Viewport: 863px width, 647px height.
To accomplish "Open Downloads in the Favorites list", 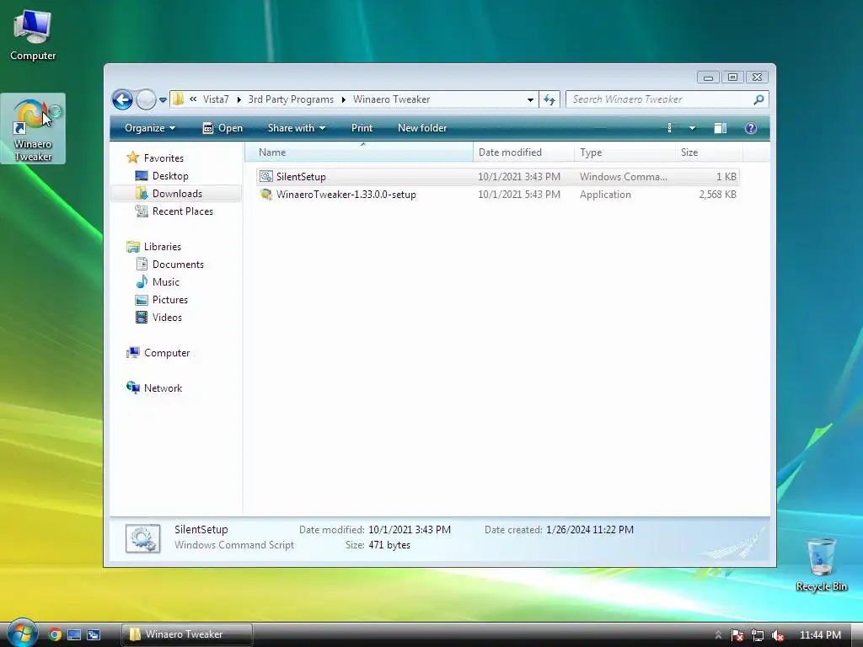I will click(177, 194).
